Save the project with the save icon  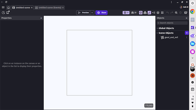(x=8, y=13)
